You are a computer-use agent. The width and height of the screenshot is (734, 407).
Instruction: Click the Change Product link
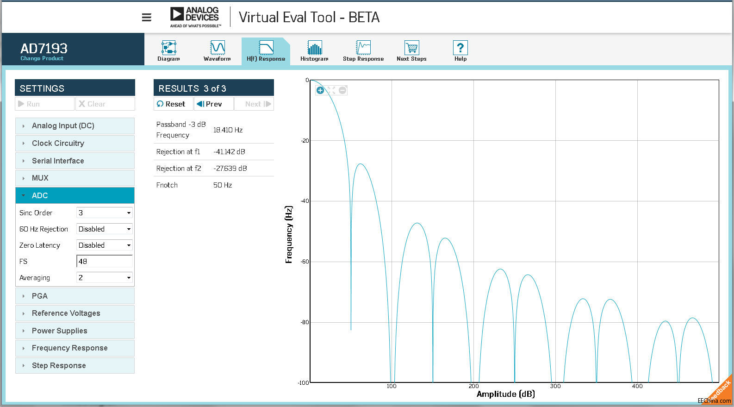pyautogui.click(x=42, y=58)
